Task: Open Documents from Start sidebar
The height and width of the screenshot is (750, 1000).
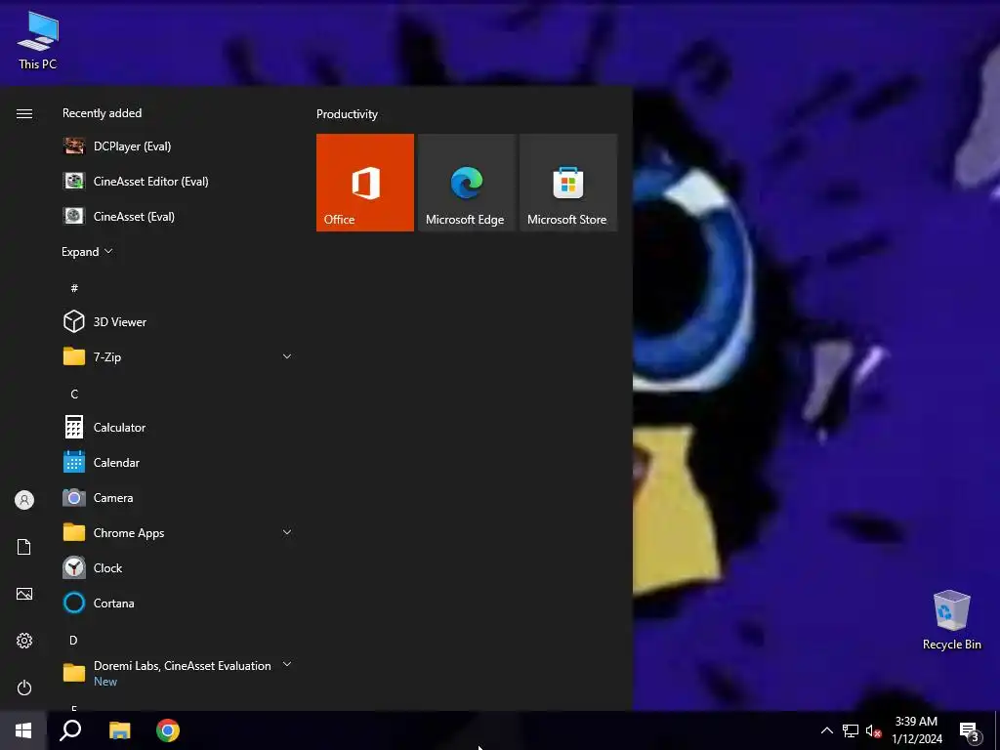Action: pos(24,547)
